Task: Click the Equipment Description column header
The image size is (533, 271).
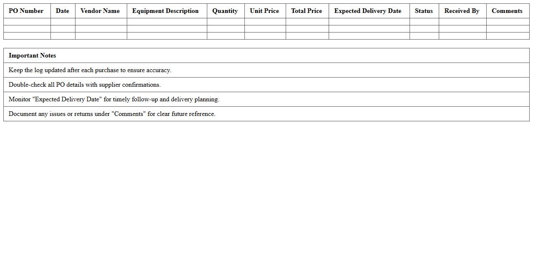Action: 165,11
